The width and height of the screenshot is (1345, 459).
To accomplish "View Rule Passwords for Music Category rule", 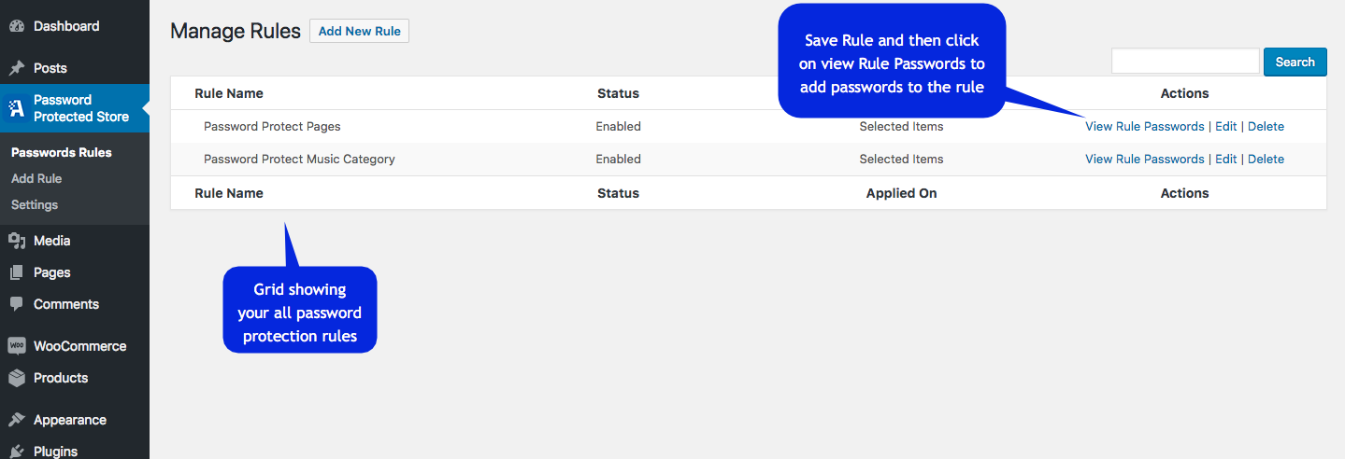I will [1144, 159].
